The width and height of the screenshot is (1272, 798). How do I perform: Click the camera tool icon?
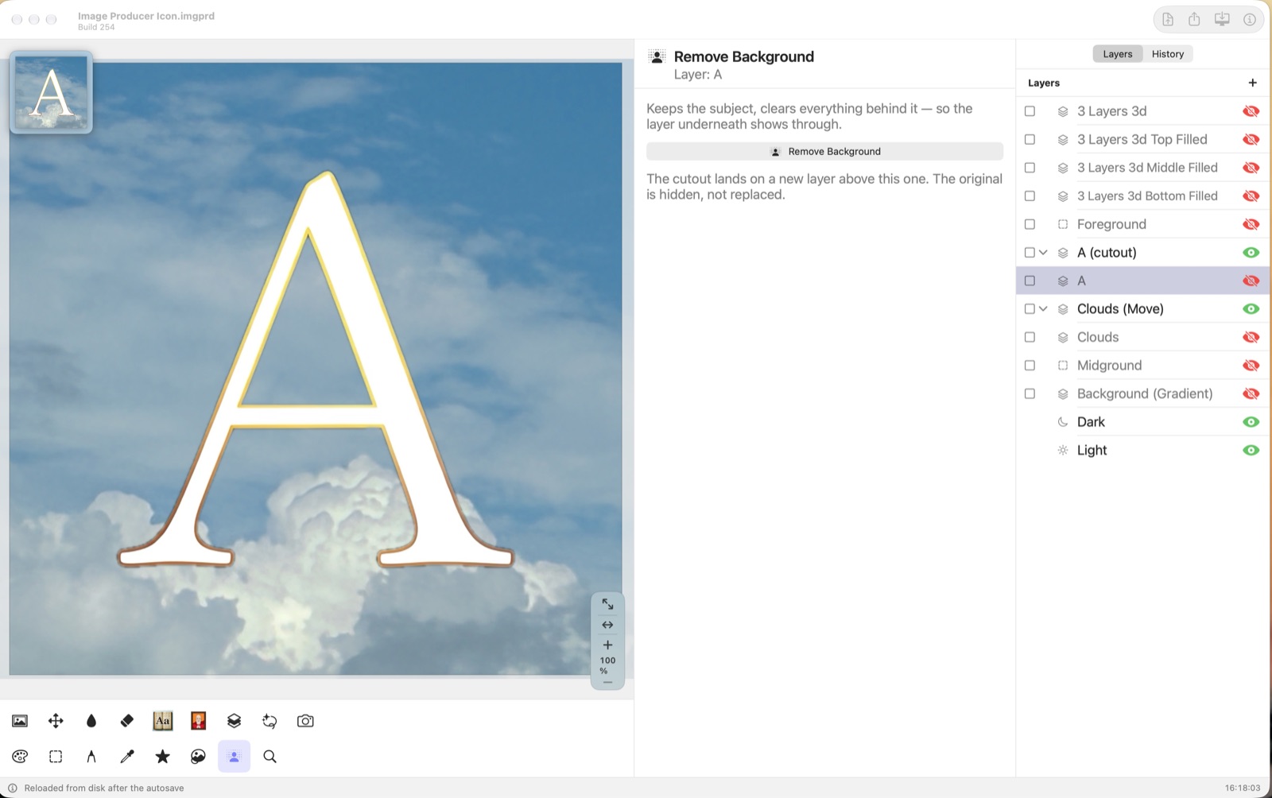coord(305,721)
